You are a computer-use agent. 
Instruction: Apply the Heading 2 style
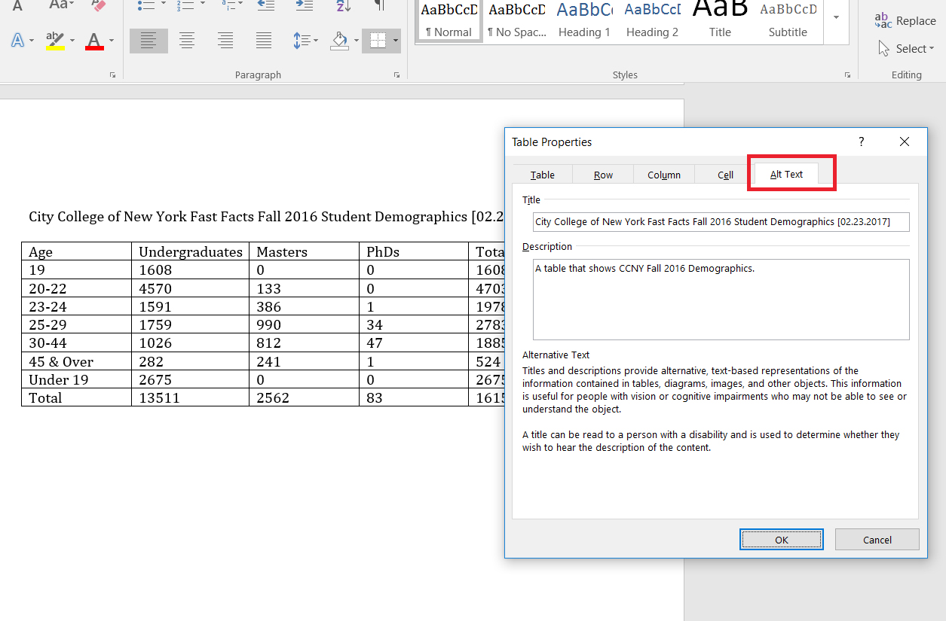[652, 20]
